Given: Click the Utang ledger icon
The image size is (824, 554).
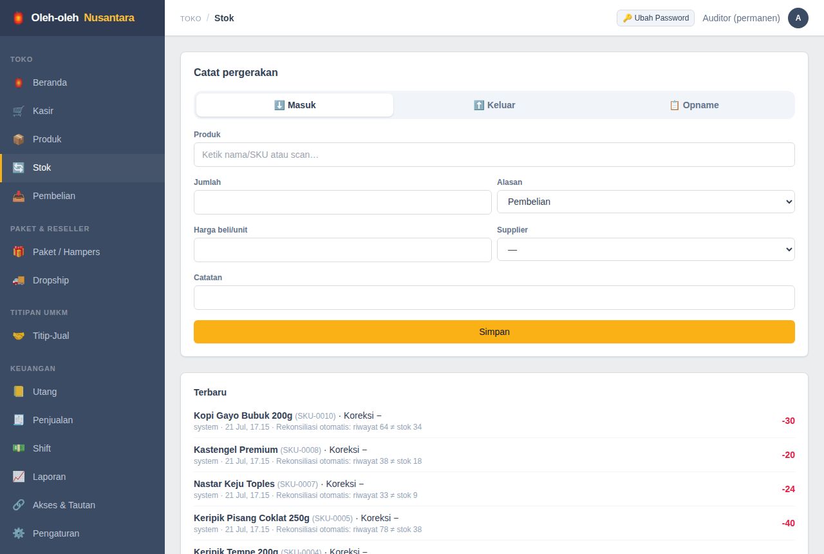Looking at the screenshot, I should tap(19, 392).
